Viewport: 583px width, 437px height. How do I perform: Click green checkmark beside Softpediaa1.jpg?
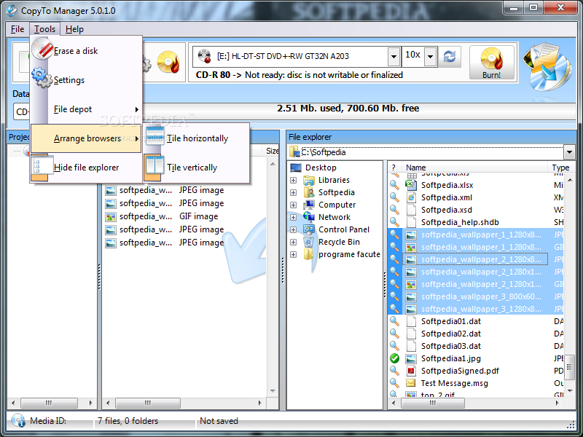[394, 358]
